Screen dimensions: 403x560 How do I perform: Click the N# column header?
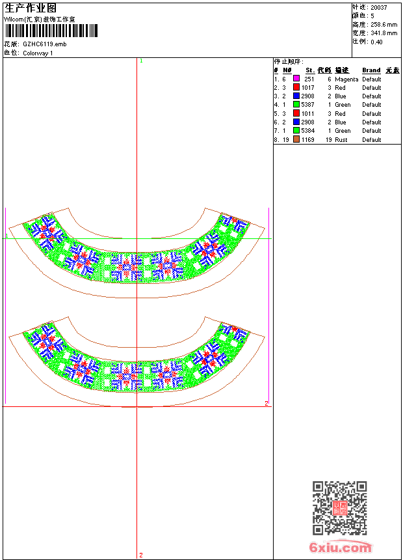[287, 70]
